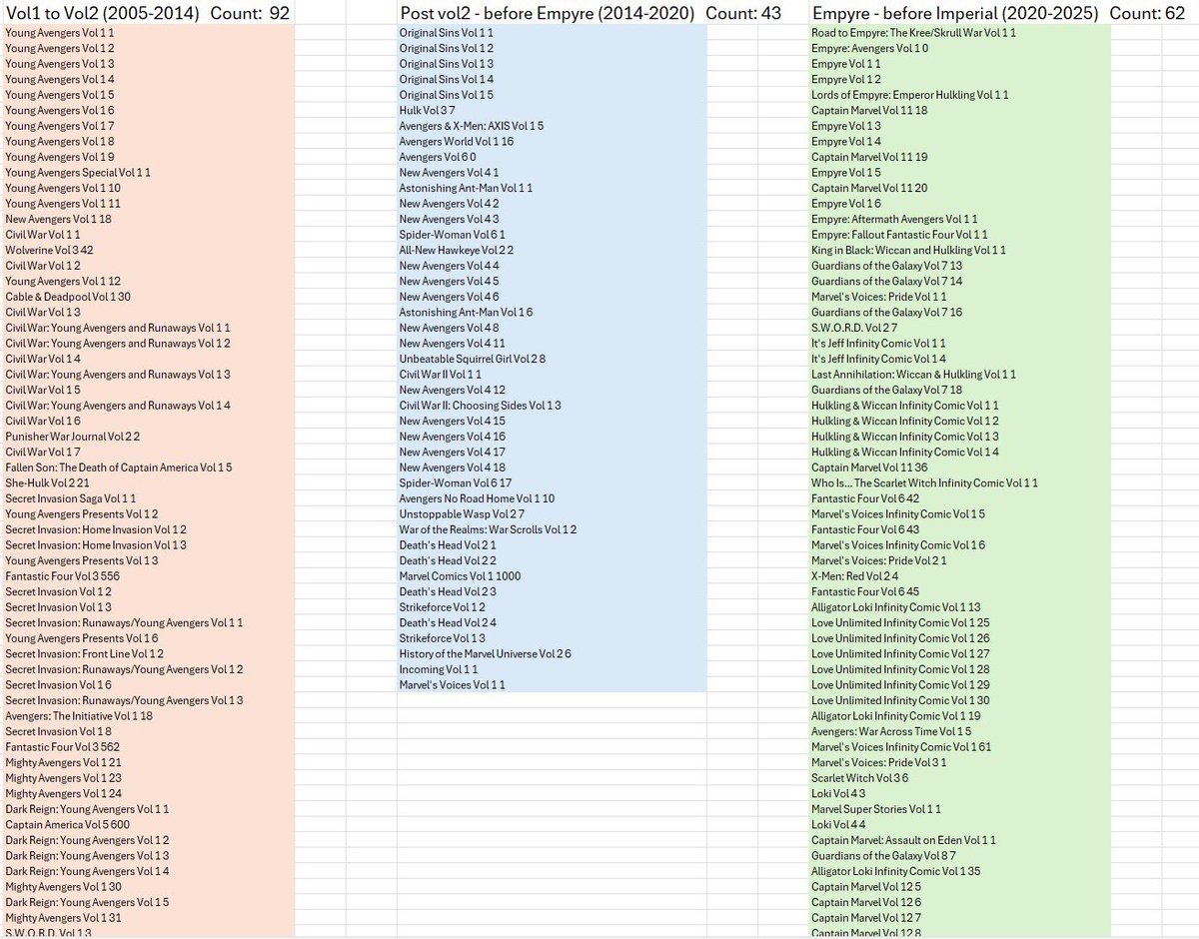Click the 'New Avengers Vol 1 18' cell
The height and width of the screenshot is (939, 1199).
coord(58,219)
